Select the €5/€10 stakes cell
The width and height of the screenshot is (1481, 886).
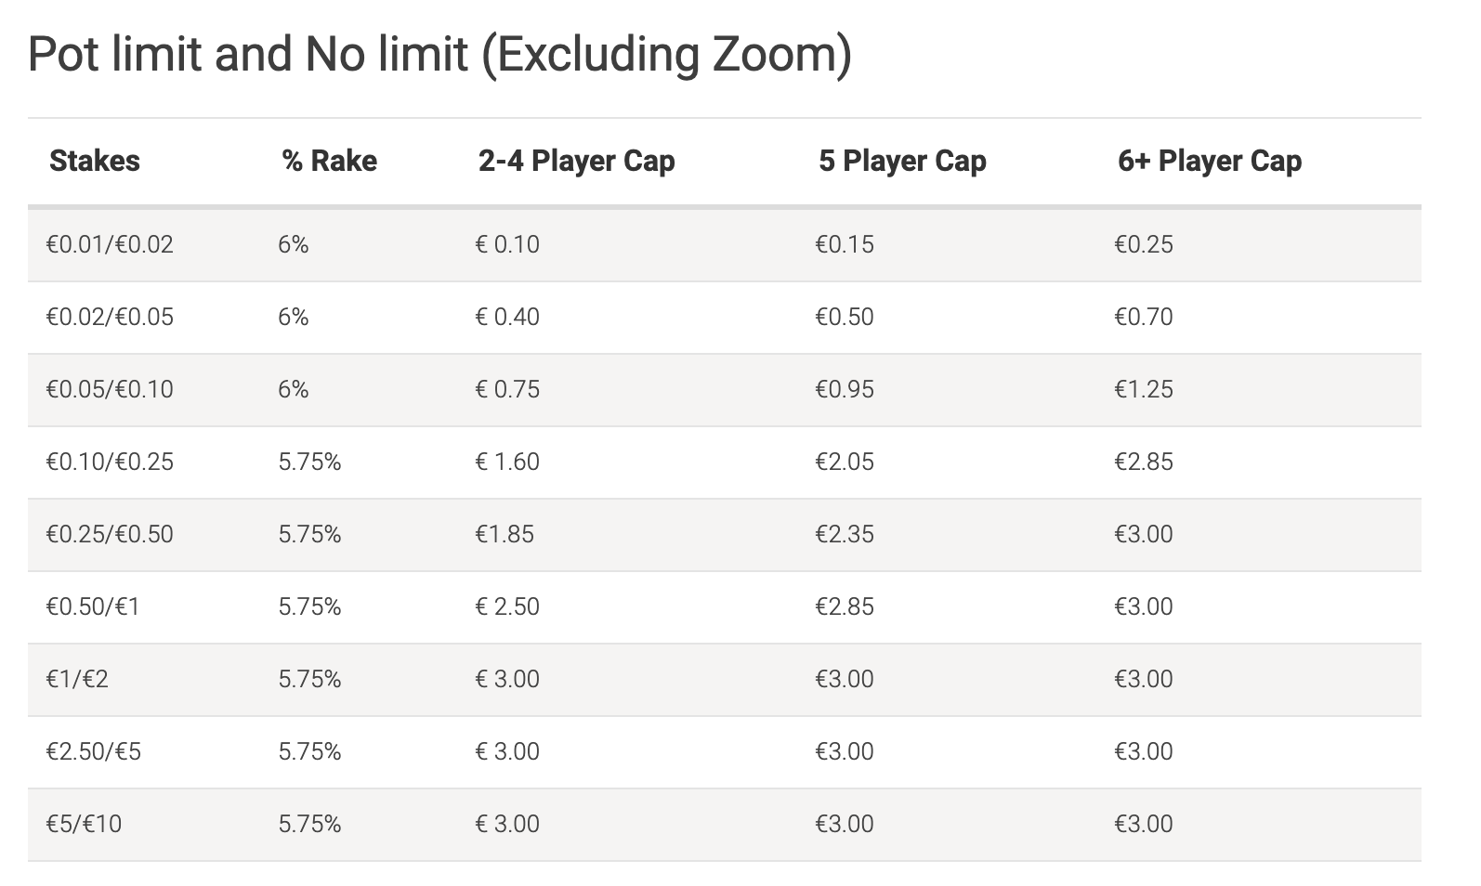pos(84,824)
